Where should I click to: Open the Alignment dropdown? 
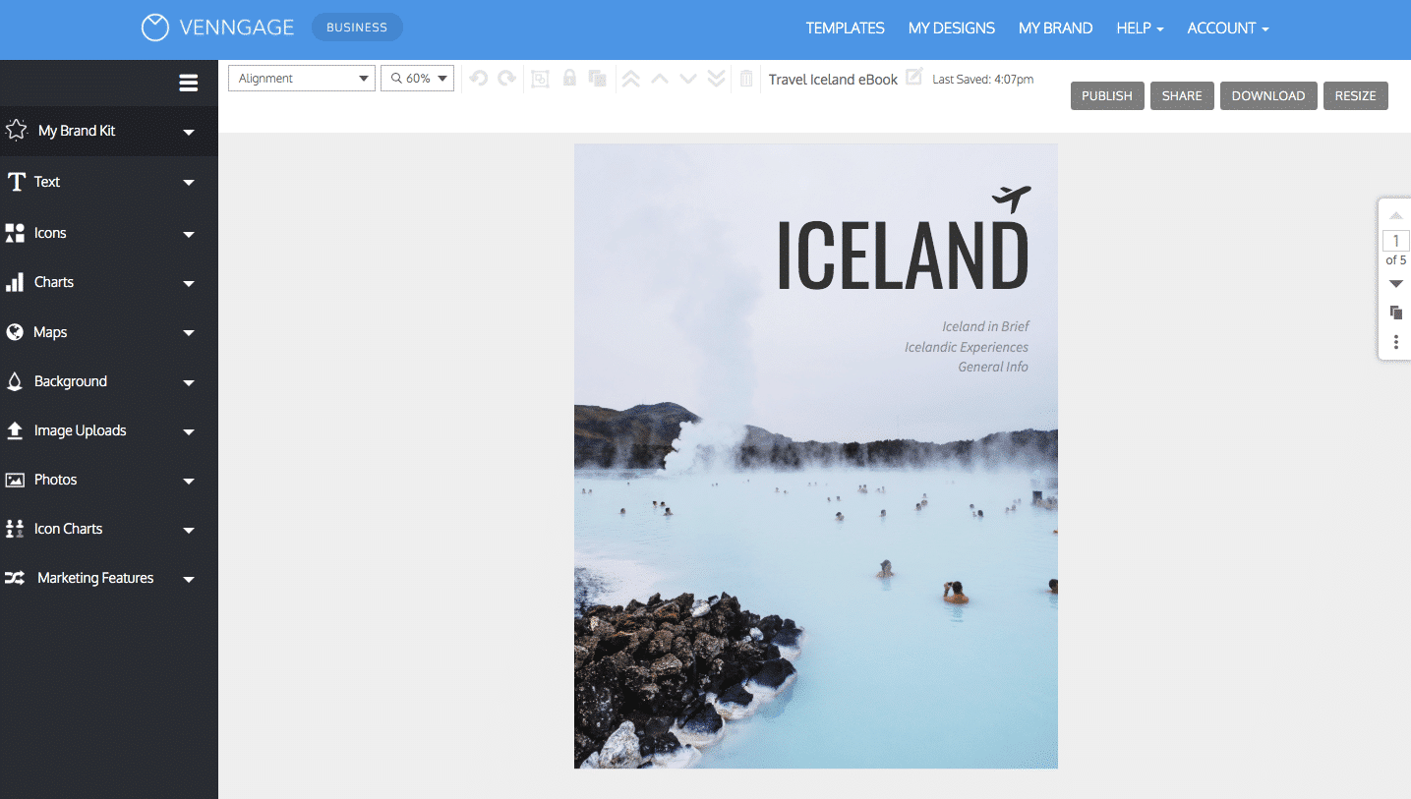click(302, 79)
